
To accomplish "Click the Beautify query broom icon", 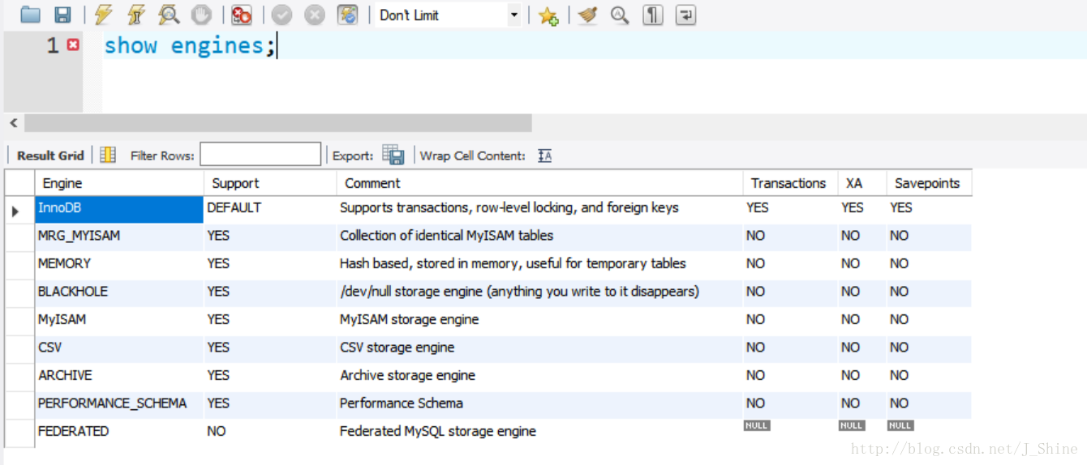I will (588, 15).
